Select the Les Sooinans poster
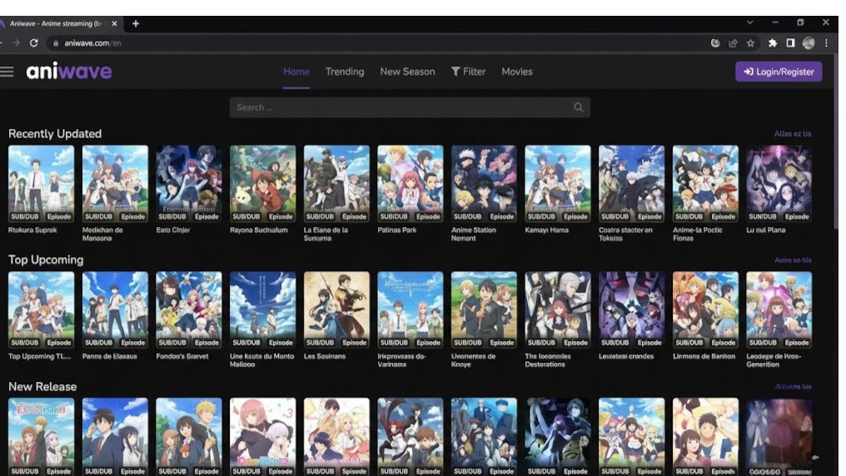 336,309
